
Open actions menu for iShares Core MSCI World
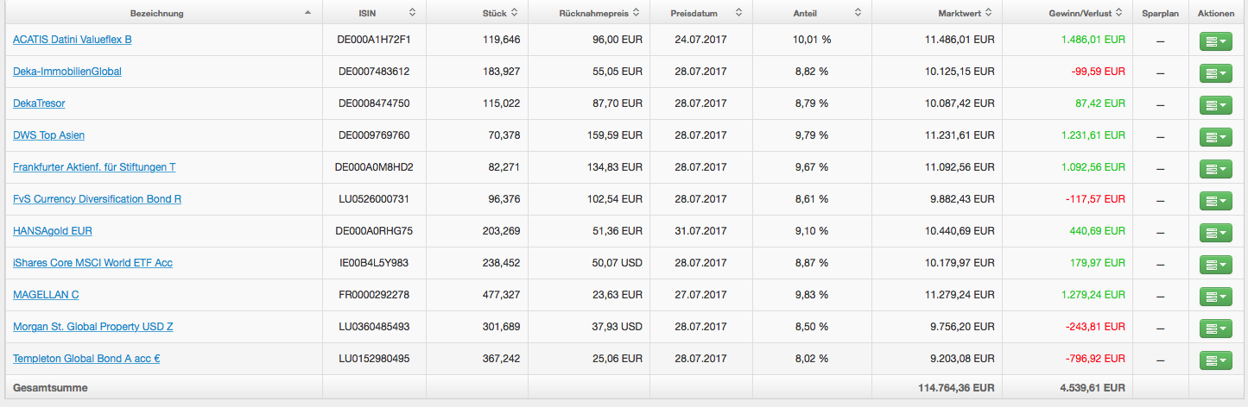(x=1218, y=264)
